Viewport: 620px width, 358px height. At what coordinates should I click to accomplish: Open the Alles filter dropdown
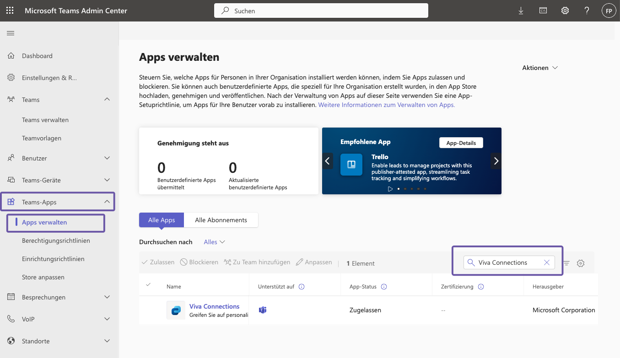[x=215, y=242]
